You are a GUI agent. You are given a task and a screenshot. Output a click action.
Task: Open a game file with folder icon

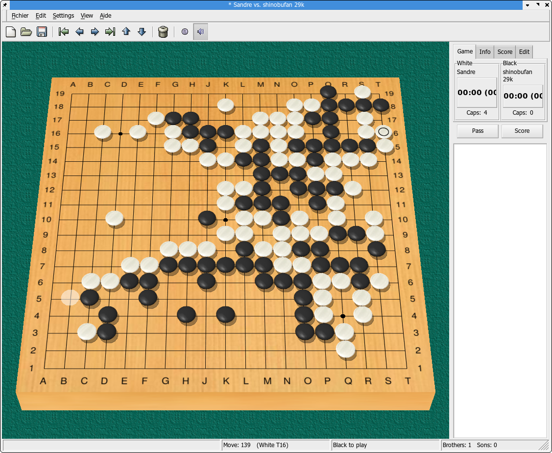tap(26, 32)
